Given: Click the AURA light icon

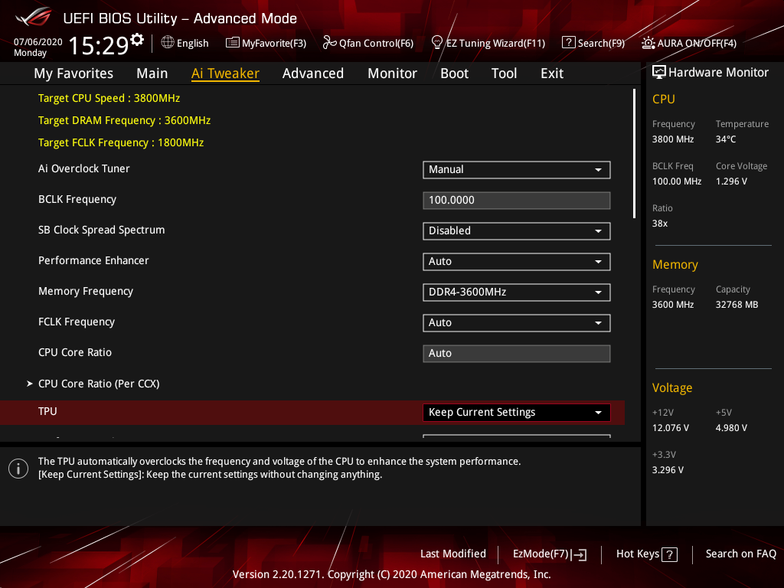Looking at the screenshot, I should coord(648,43).
